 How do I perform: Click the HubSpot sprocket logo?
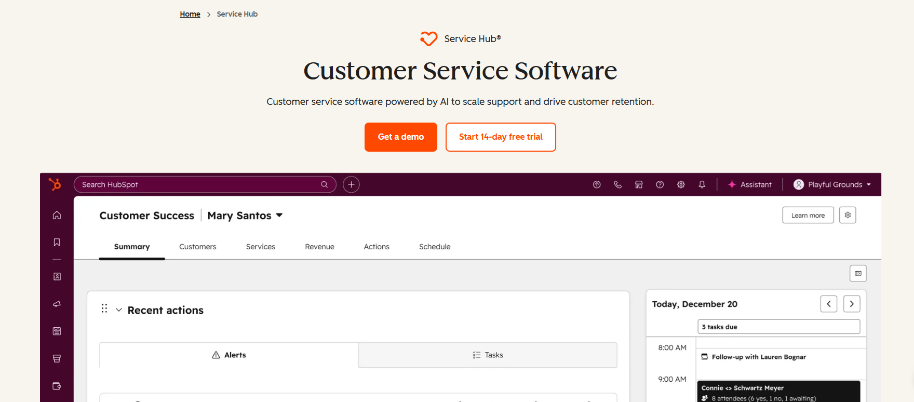click(x=55, y=184)
